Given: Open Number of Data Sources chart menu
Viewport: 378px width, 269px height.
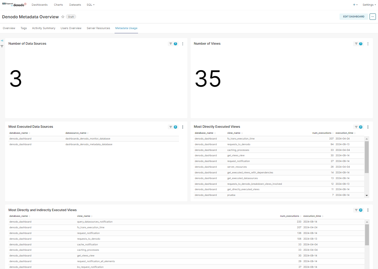Looking at the screenshot, I should click(x=183, y=44).
